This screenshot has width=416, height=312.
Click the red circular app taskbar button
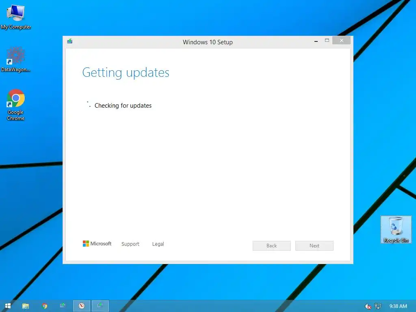click(81, 306)
